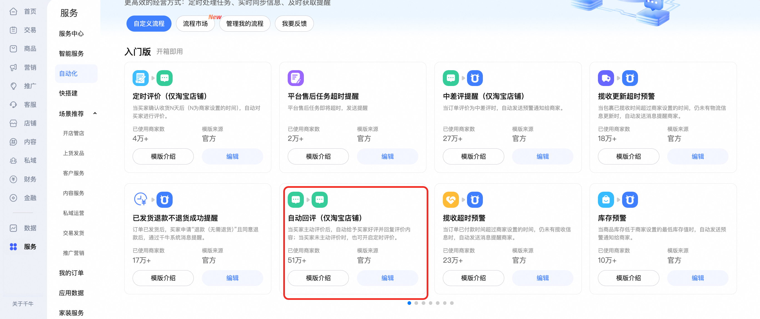Open 家装服务 in the service menu
Screen dimensions: 760x319
click(x=71, y=313)
